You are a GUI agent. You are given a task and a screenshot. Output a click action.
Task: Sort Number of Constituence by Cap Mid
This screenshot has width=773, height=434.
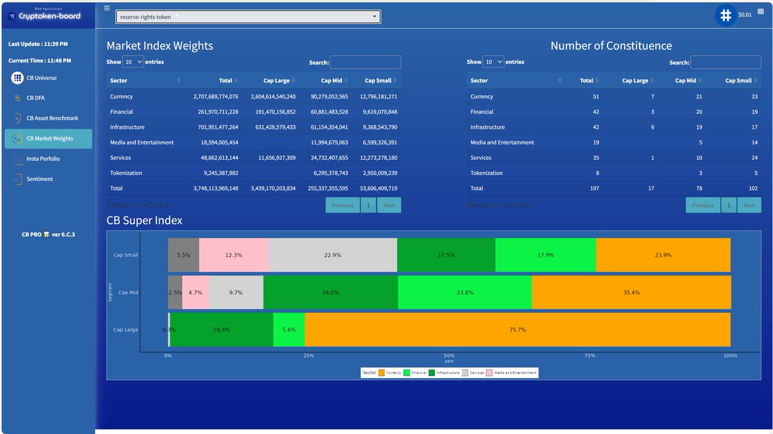tap(681, 80)
